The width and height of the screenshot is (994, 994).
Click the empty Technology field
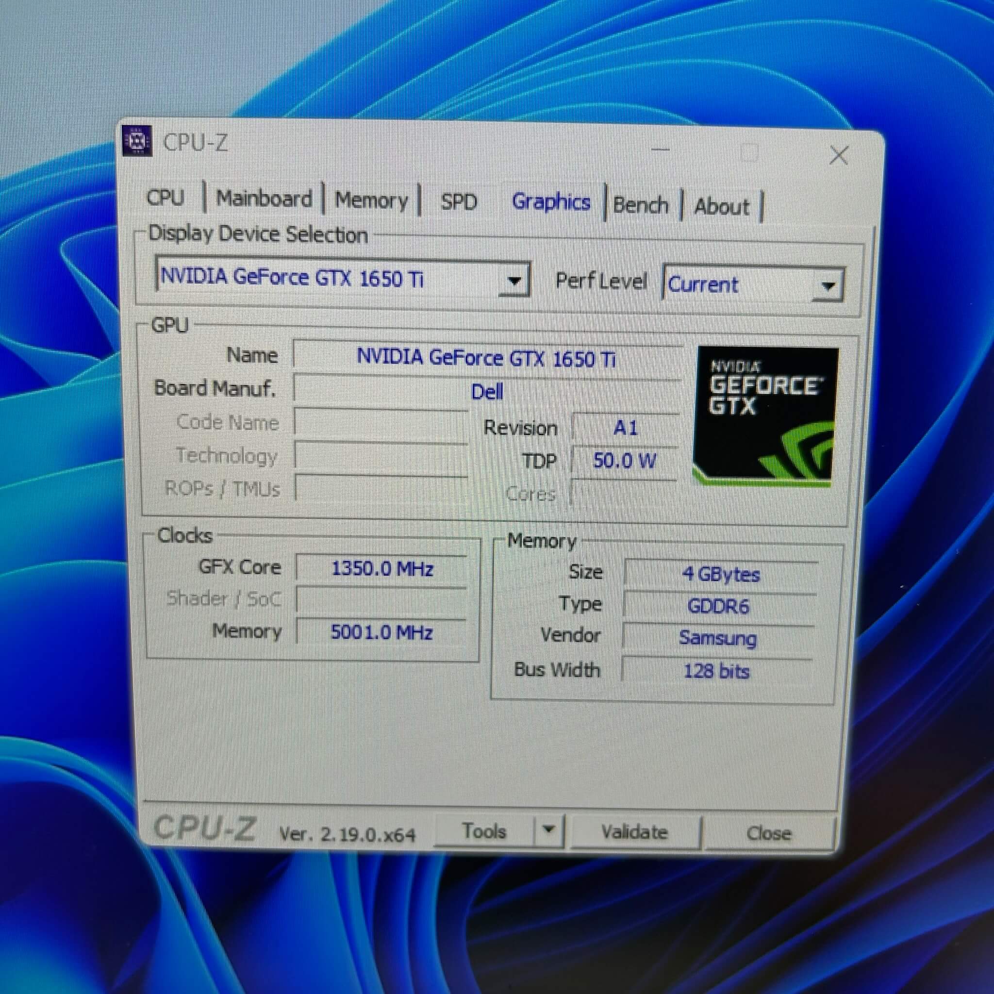(x=381, y=456)
